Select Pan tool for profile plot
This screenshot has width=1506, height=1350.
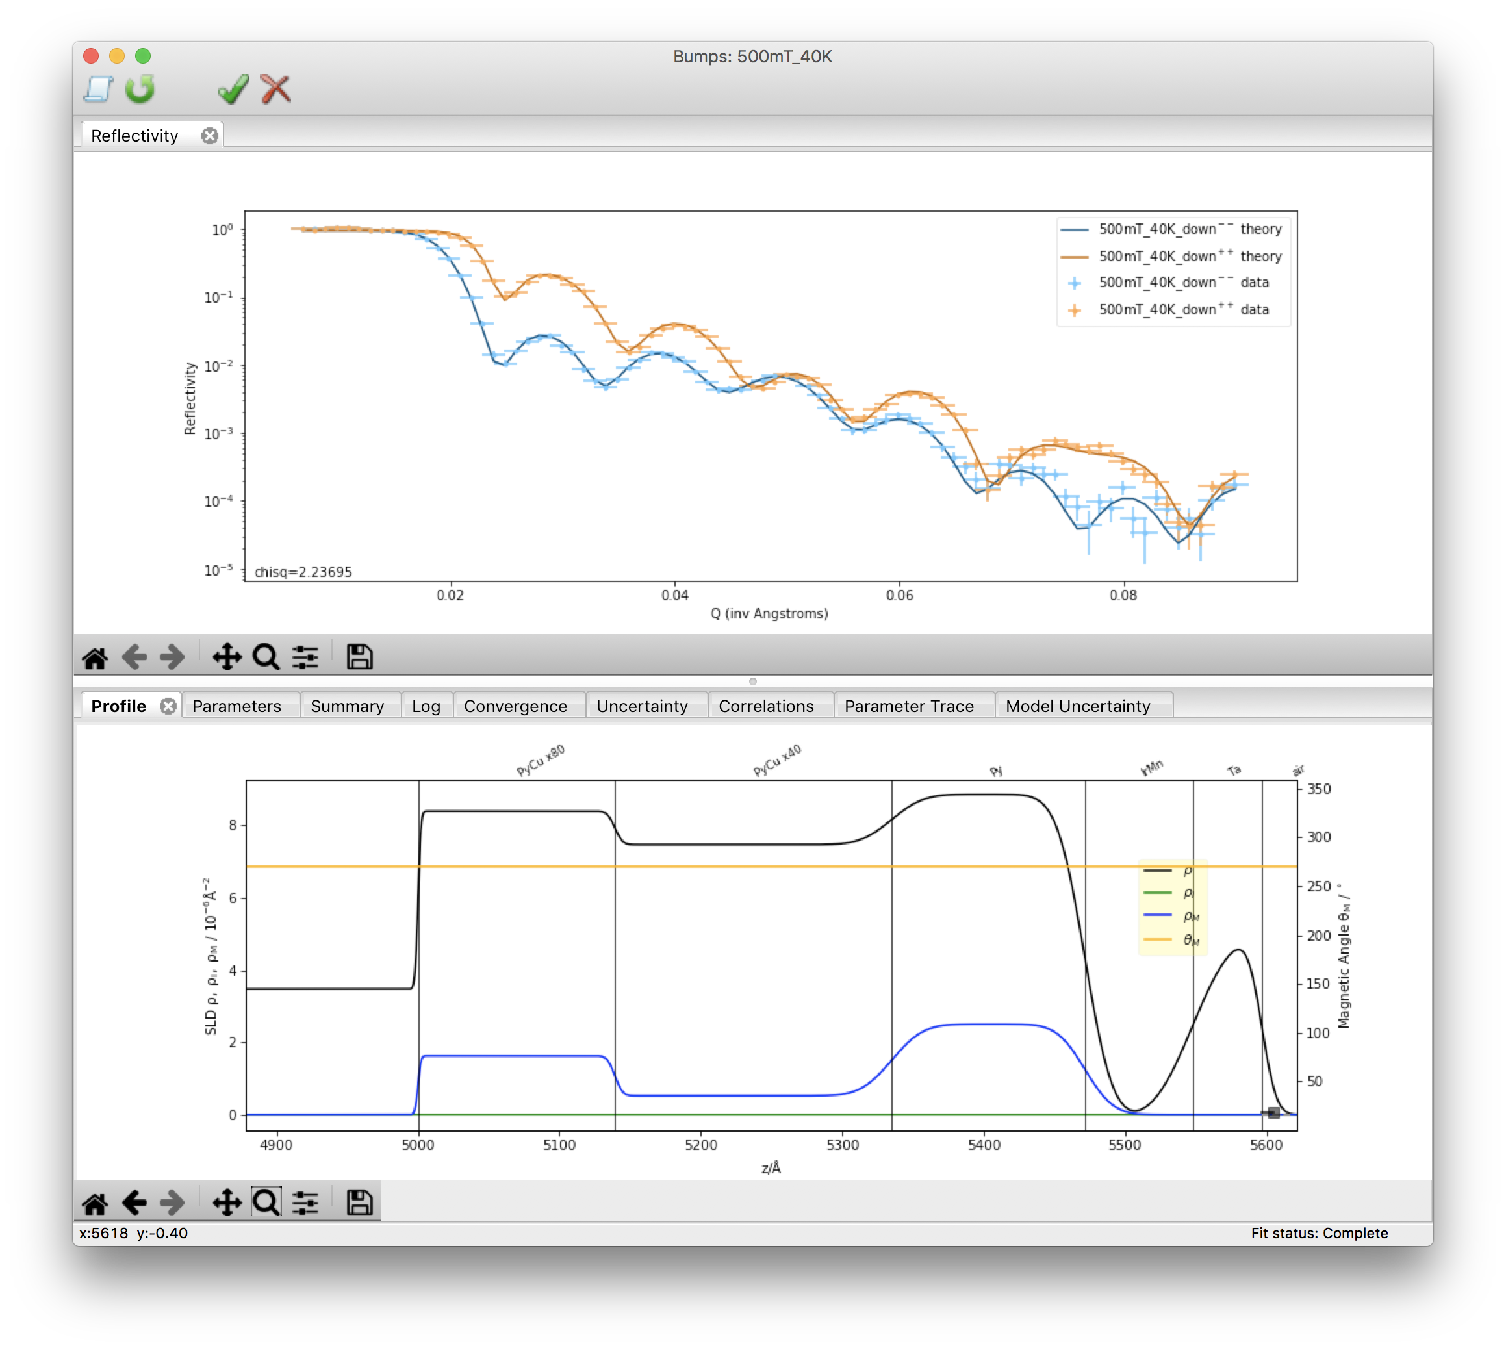(227, 1203)
